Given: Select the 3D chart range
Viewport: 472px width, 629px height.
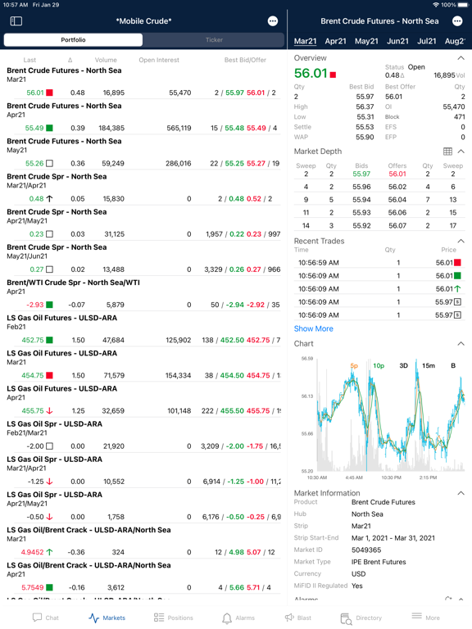Looking at the screenshot, I should click(403, 365).
